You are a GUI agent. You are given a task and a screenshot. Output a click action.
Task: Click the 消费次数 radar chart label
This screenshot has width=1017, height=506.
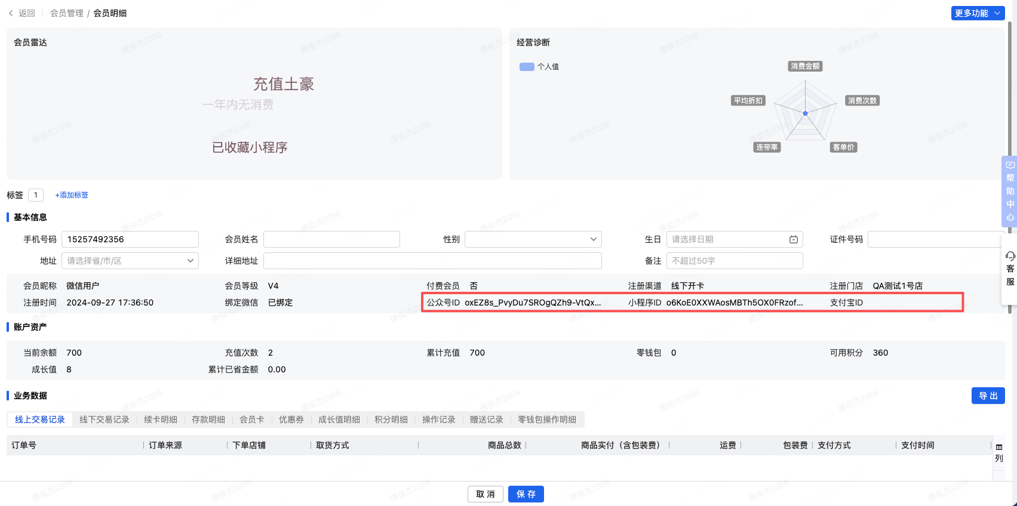click(862, 101)
